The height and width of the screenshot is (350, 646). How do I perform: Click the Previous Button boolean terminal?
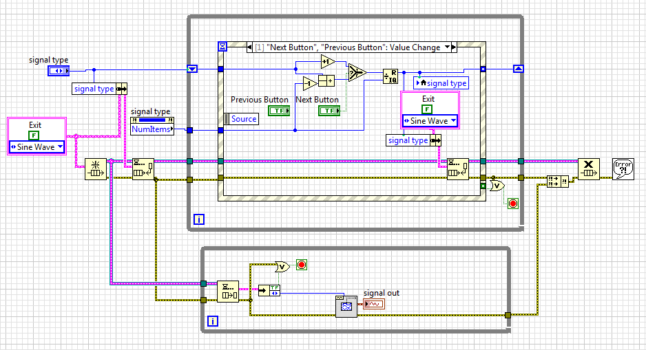tap(279, 111)
